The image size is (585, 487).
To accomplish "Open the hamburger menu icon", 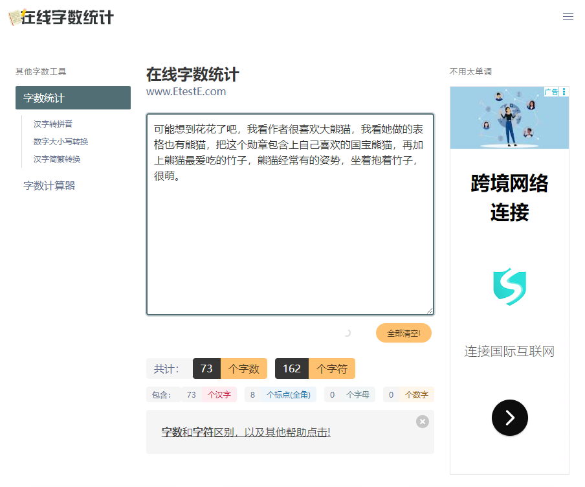I will 568,16.
